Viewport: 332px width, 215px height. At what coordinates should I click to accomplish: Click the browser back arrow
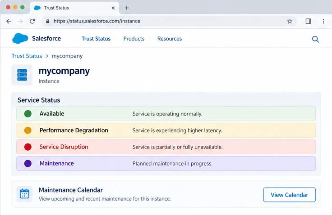9,21
